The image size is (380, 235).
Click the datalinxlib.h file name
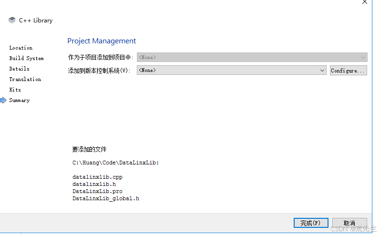94,184
